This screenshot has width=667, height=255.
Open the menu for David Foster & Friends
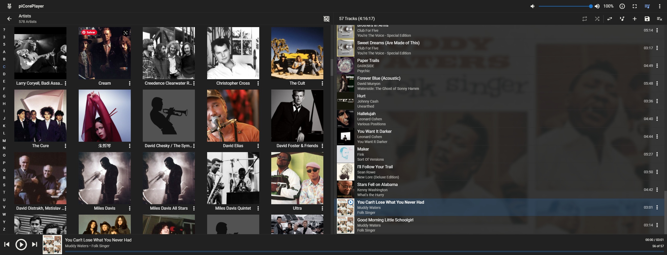tap(322, 146)
